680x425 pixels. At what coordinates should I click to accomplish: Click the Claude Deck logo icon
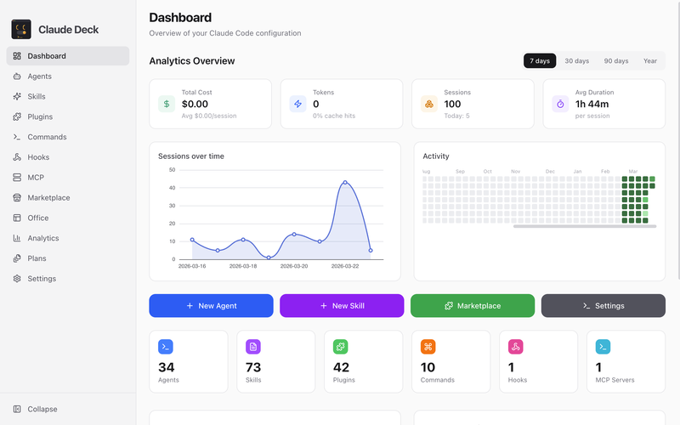pyautogui.click(x=20, y=29)
